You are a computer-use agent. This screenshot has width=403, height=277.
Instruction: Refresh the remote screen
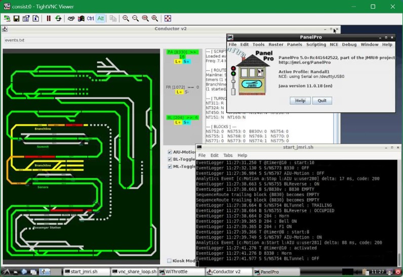click(x=58, y=19)
